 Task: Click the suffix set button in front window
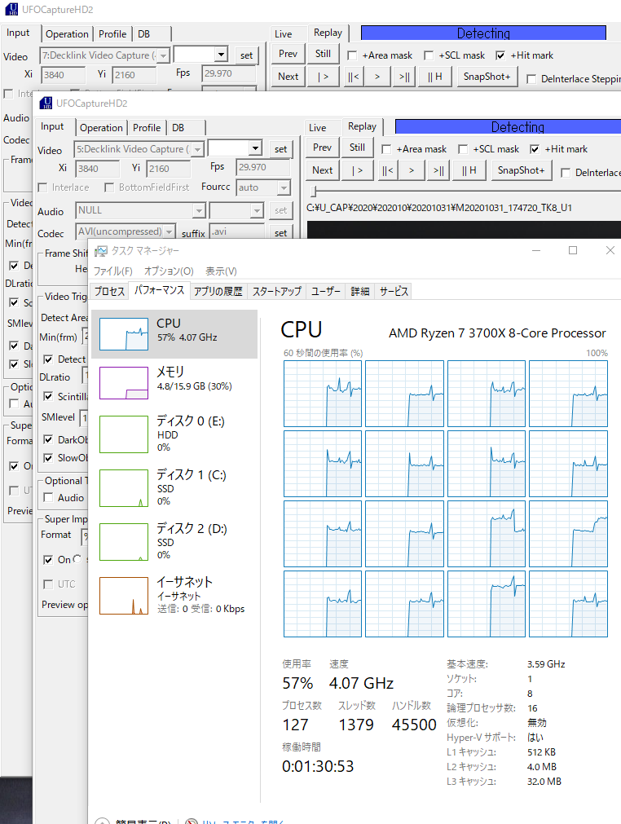(280, 232)
